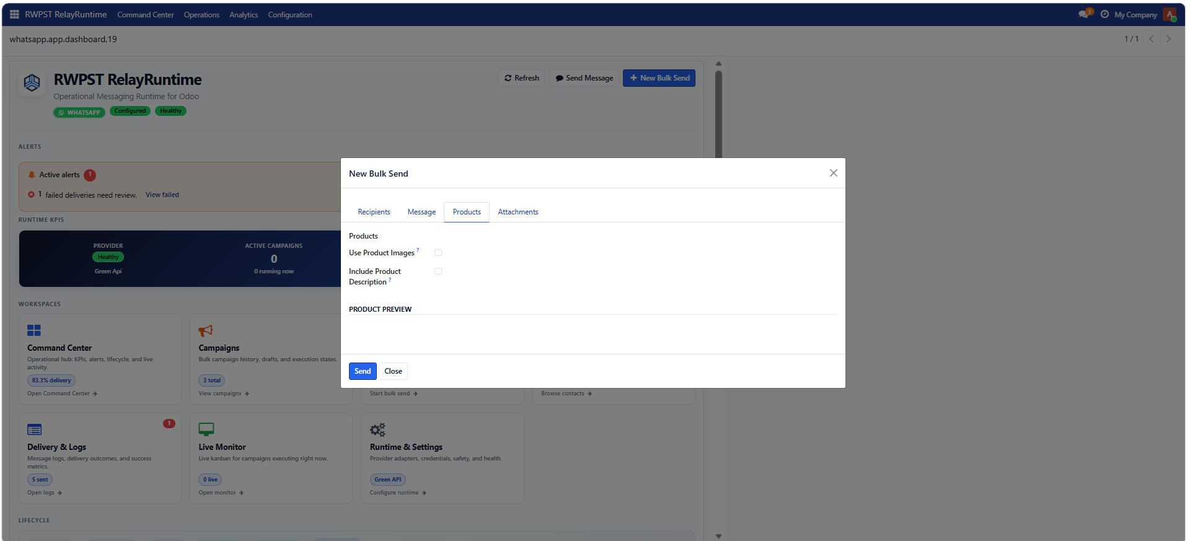Open the View failed link
Screen dimensions: 1190x541
click(x=162, y=195)
